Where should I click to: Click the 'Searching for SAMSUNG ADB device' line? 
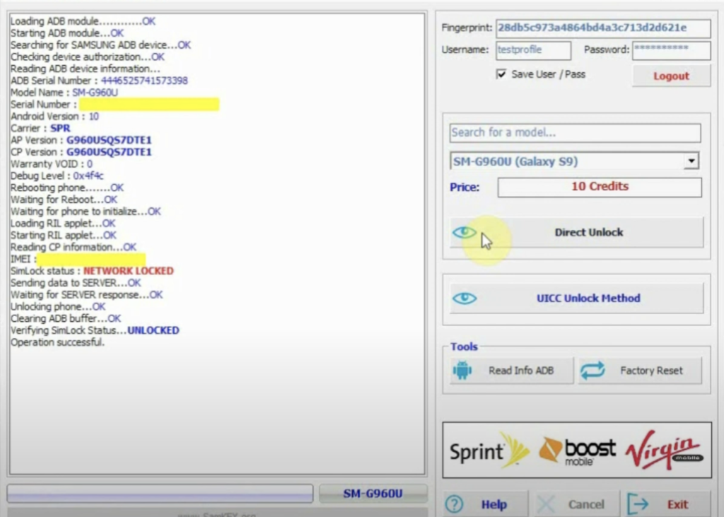coord(100,45)
